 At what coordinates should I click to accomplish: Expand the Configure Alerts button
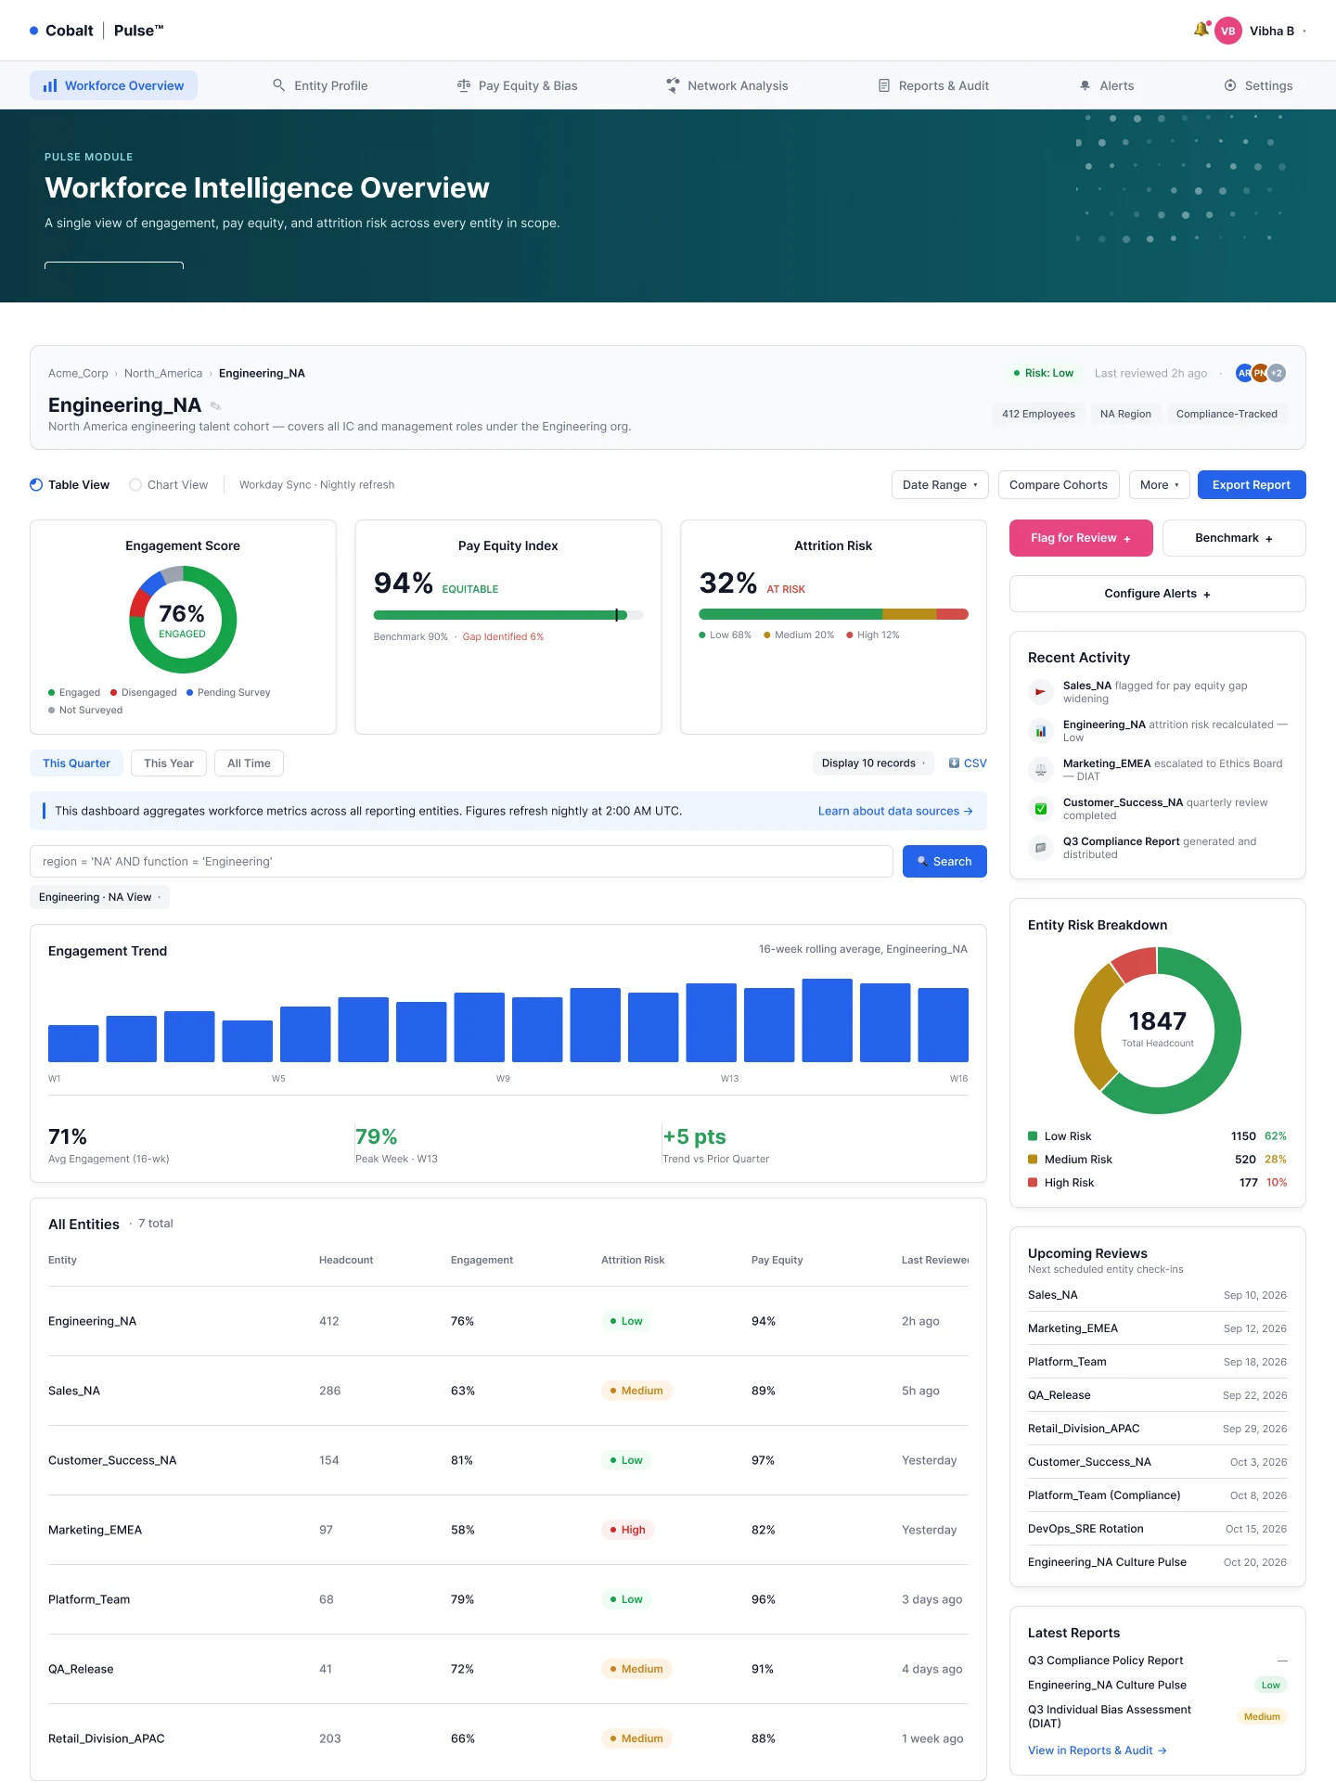coord(1158,594)
